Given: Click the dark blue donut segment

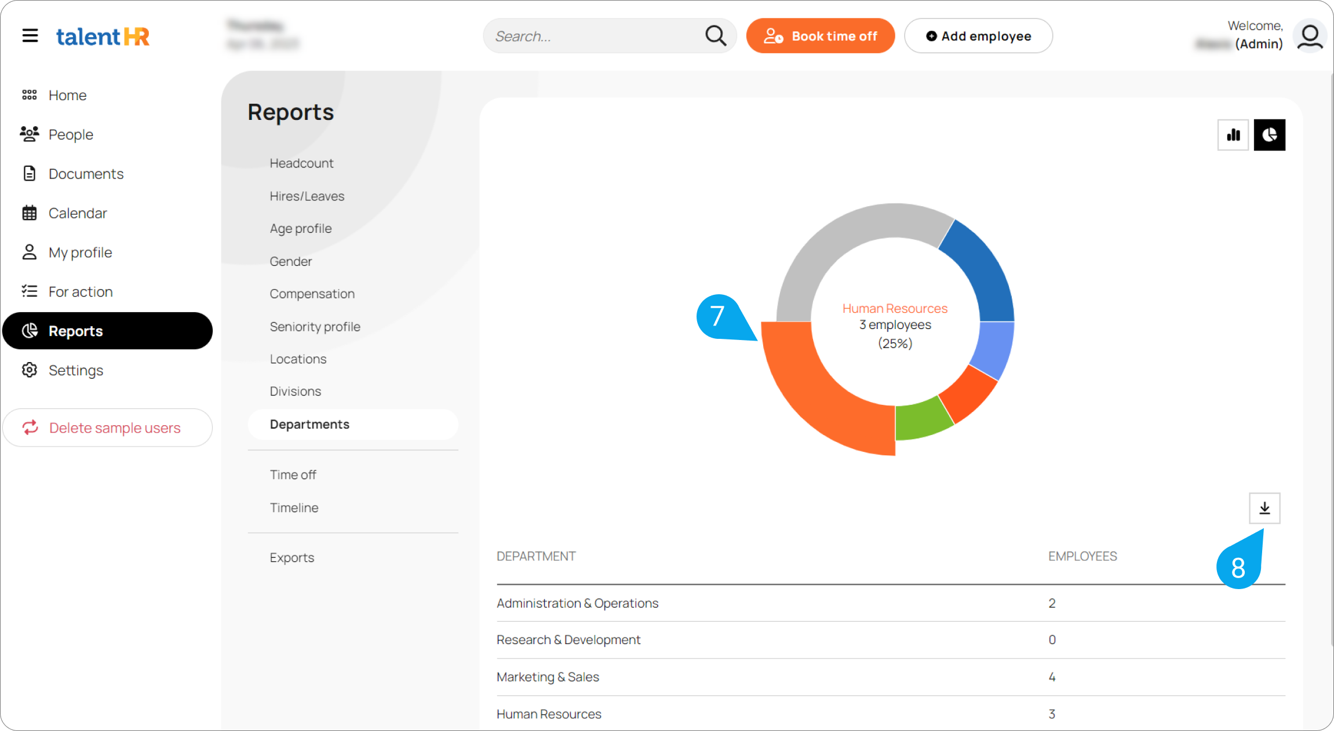Looking at the screenshot, I should point(985,271).
